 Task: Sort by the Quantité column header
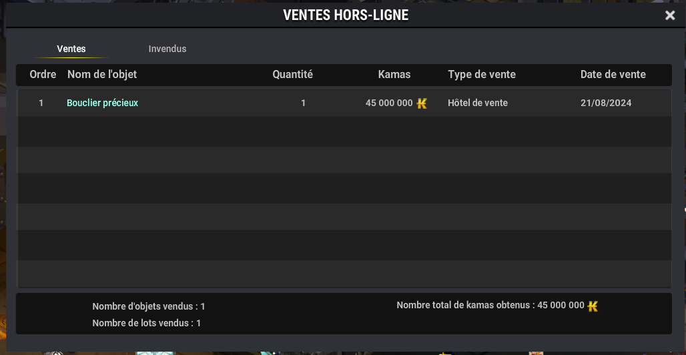coord(293,75)
